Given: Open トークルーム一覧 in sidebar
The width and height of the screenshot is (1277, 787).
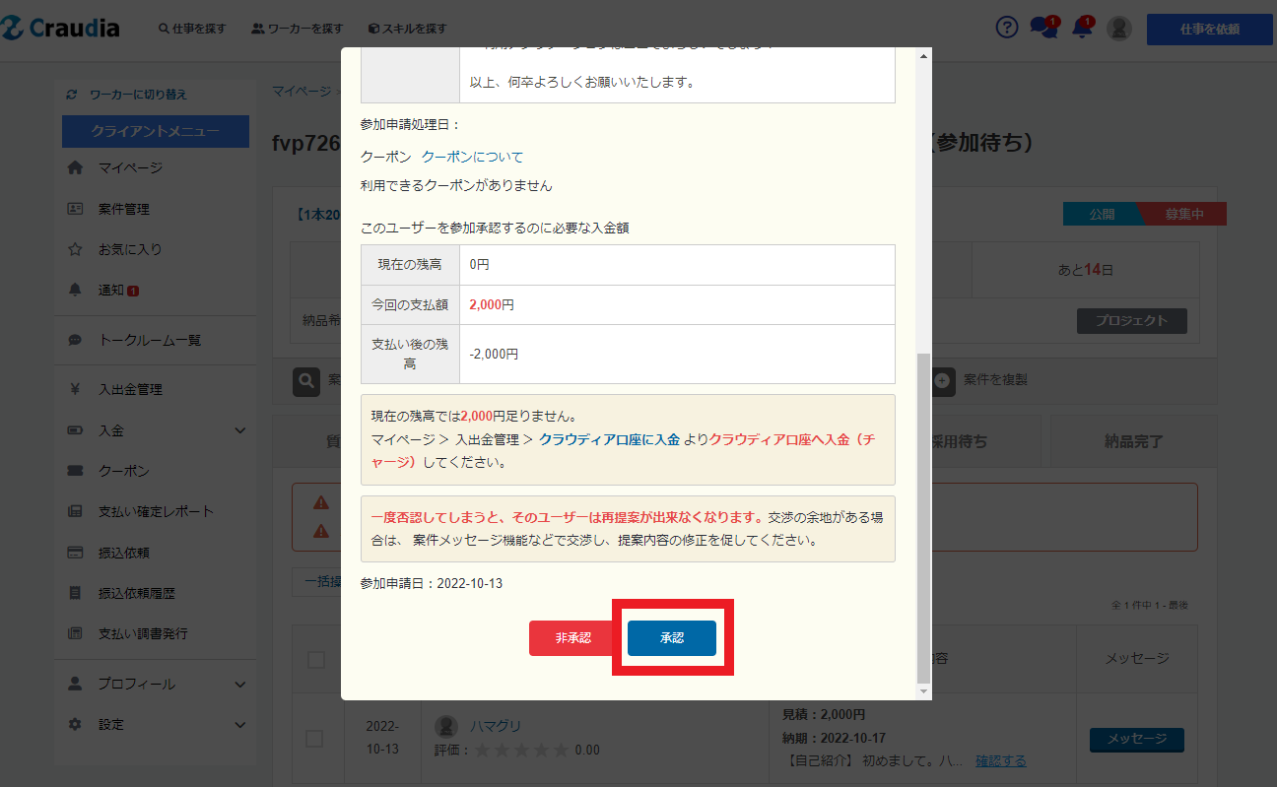Looking at the screenshot, I should [149, 340].
